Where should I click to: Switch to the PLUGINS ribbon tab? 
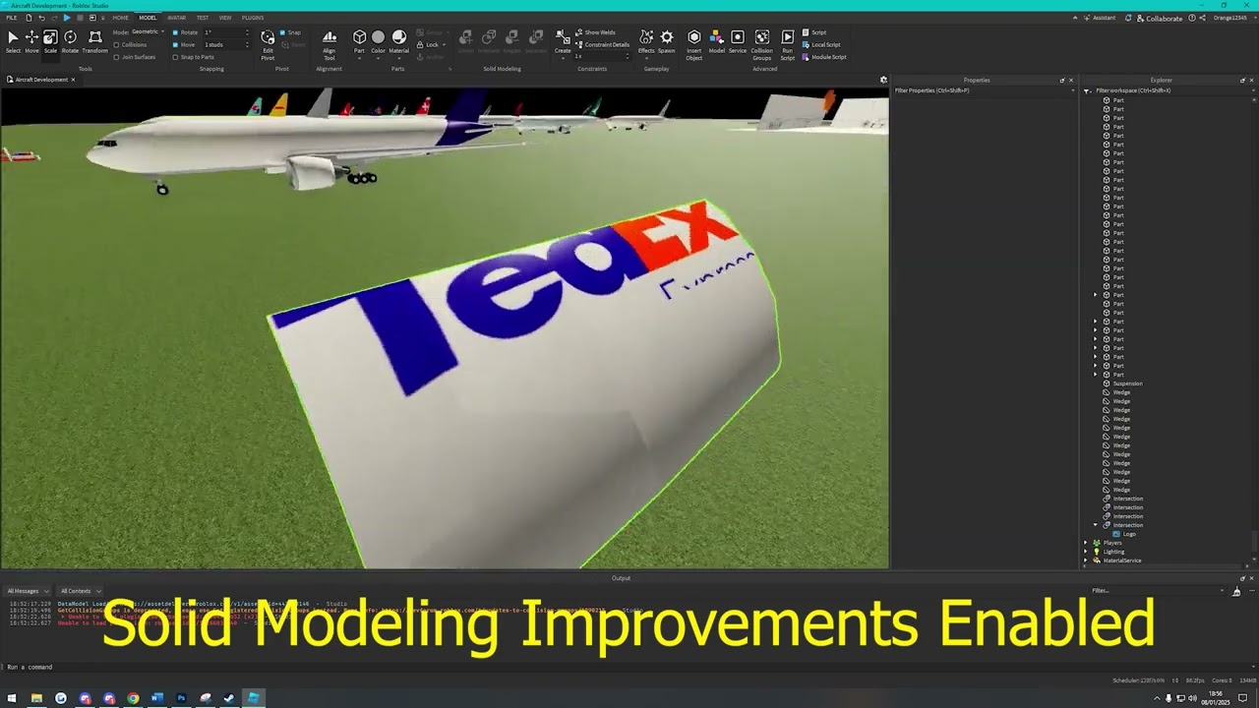click(x=253, y=18)
